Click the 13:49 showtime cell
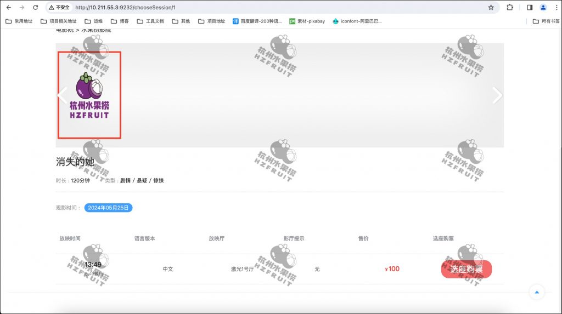This screenshot has height=314, width=562. (x=93, y=265)
